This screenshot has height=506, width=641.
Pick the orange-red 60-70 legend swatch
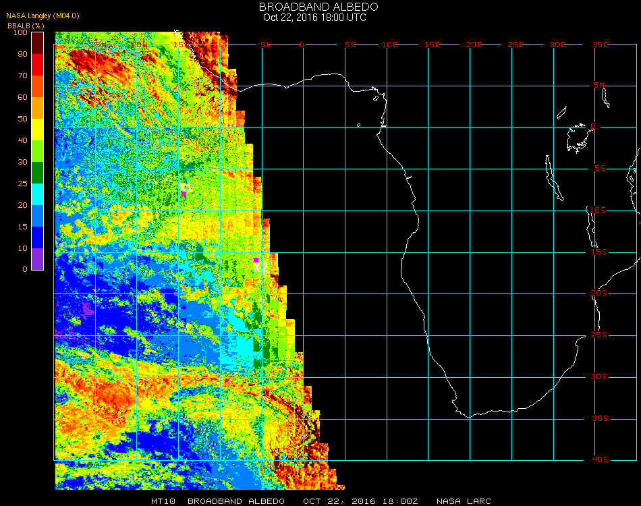pyautogui.click(x=38, y=86)
